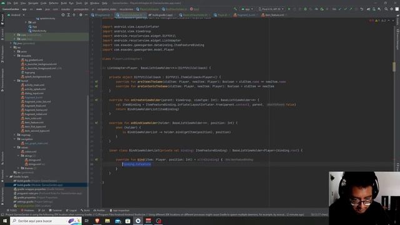Open Pixel 4 XL device selector dropdown
This screenshot has height=225, width=400.
271,9
